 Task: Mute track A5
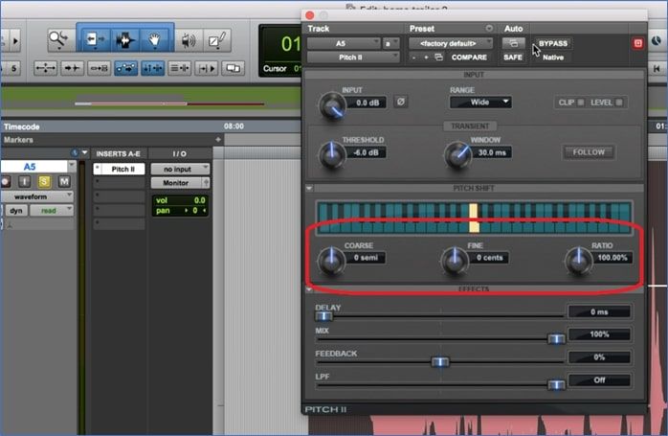64,182
